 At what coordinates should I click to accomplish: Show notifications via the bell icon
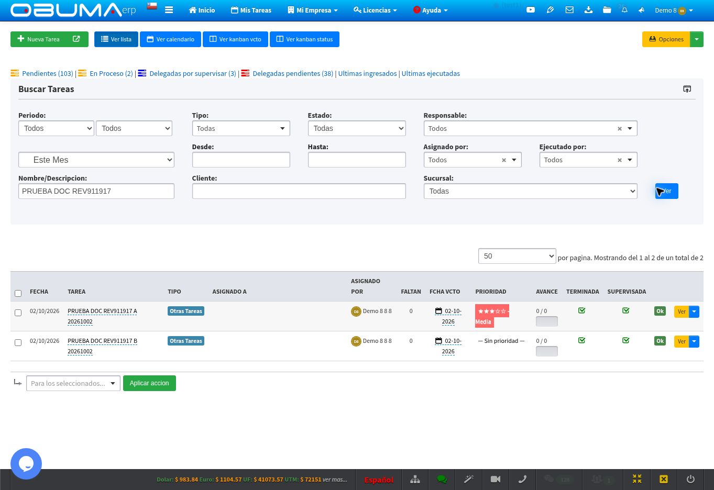point(624,10)
